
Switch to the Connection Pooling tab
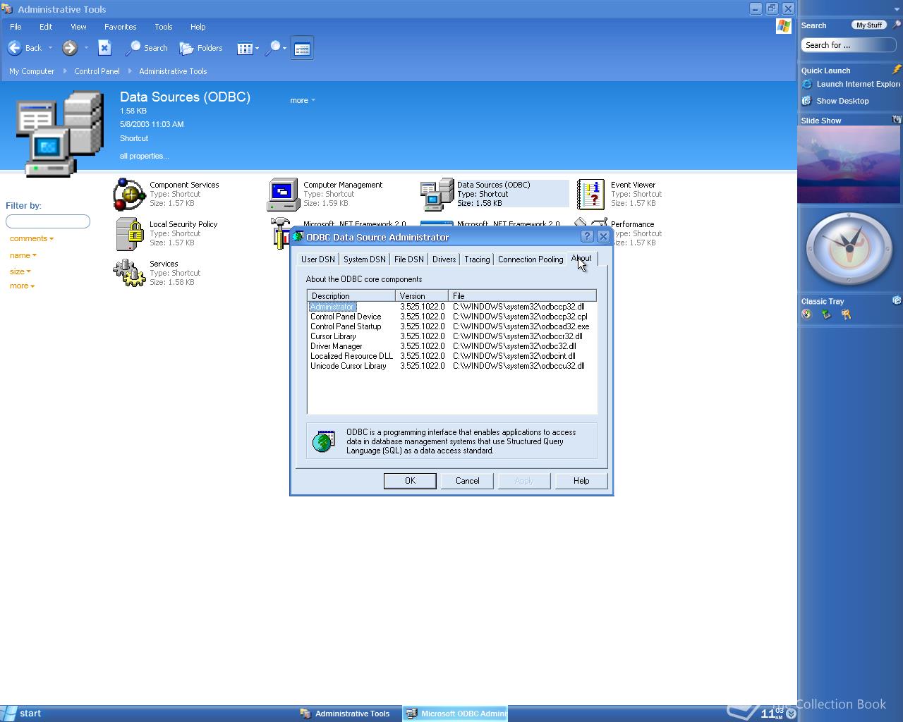pos(531,259)
